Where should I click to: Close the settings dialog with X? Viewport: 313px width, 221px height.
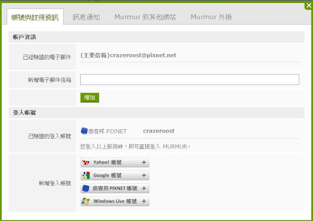point(309,5)
